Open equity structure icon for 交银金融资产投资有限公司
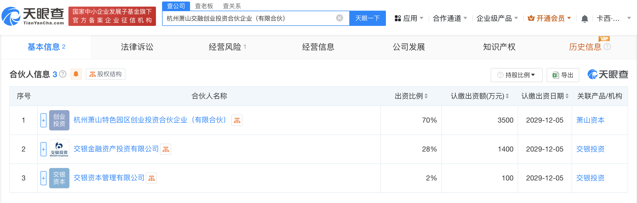This screenshot has width=637, height=203. coord(166,149)
